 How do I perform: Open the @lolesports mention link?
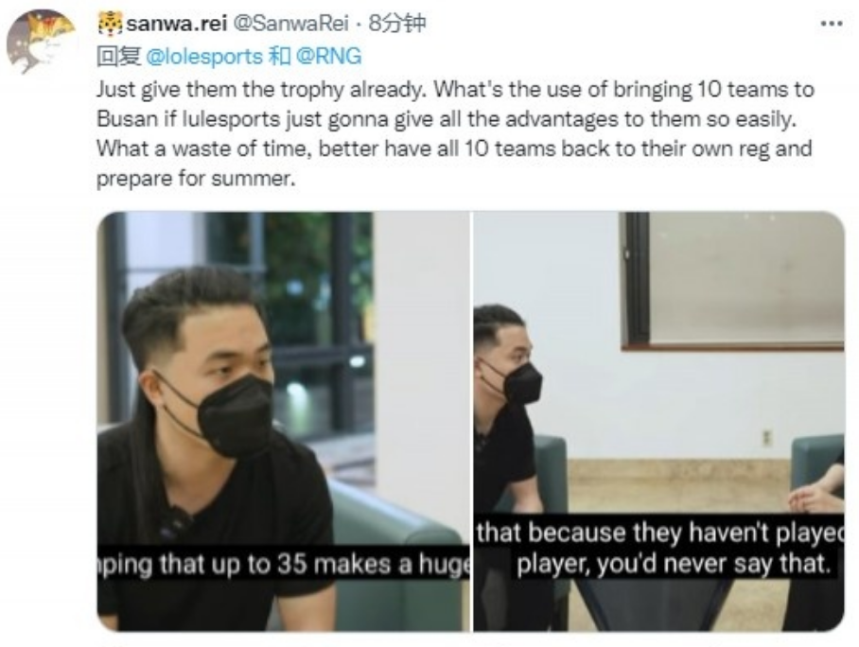[204, 57]
